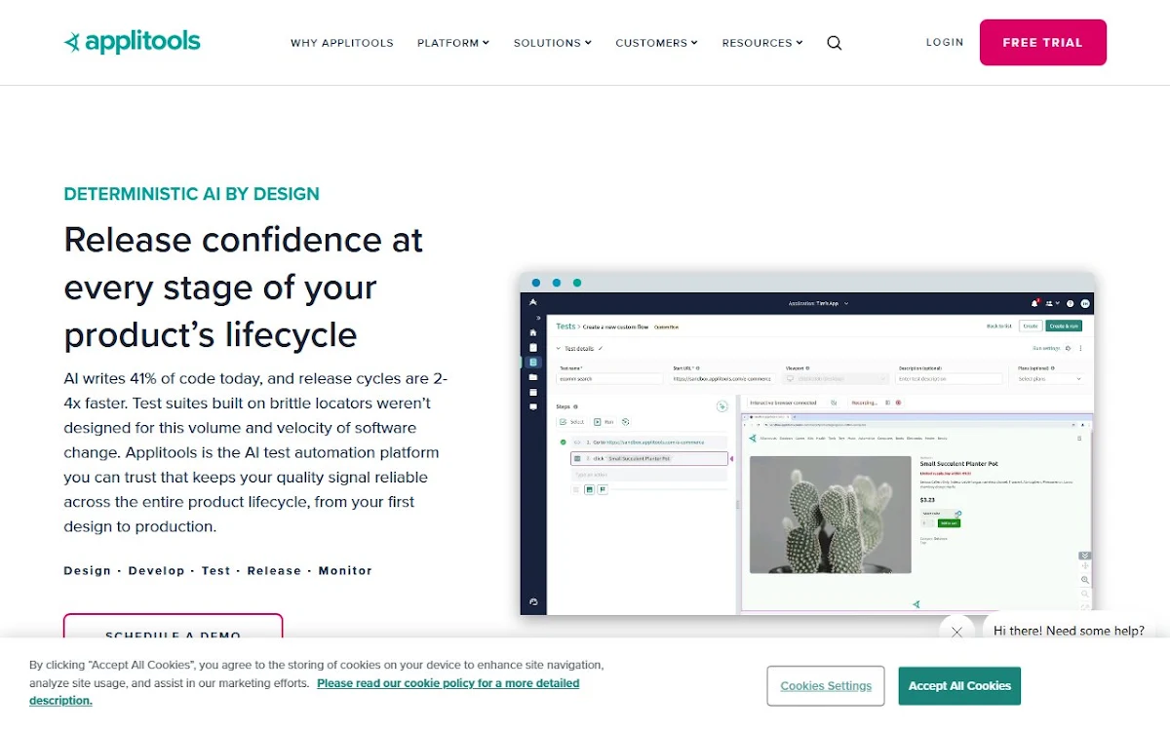
Task: Click the zoom-in magnifier in the screenshot's browser preview
Action: click(1085, 580)
